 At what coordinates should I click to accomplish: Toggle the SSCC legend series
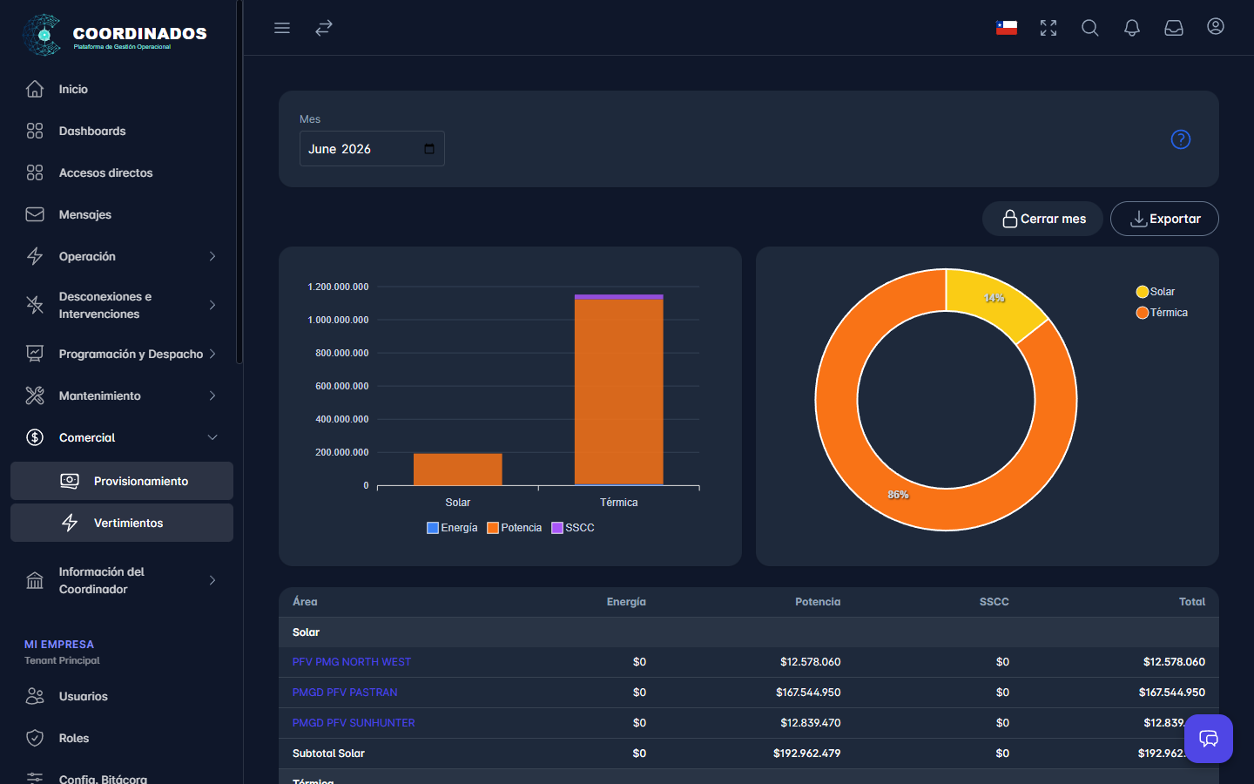pyautogui.click(x=573, y=528)
